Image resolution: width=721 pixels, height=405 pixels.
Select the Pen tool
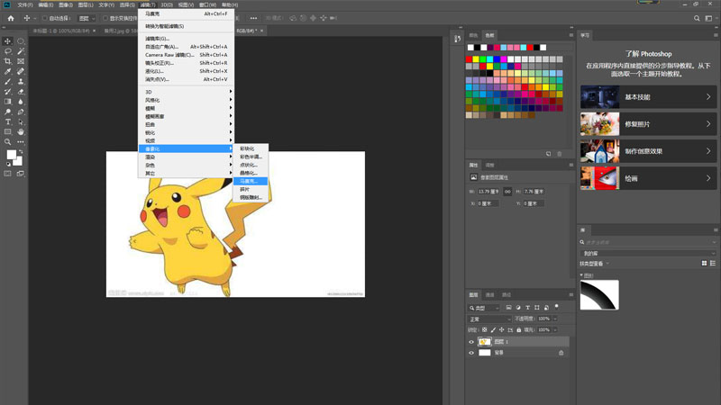click(x=21, y=112)
